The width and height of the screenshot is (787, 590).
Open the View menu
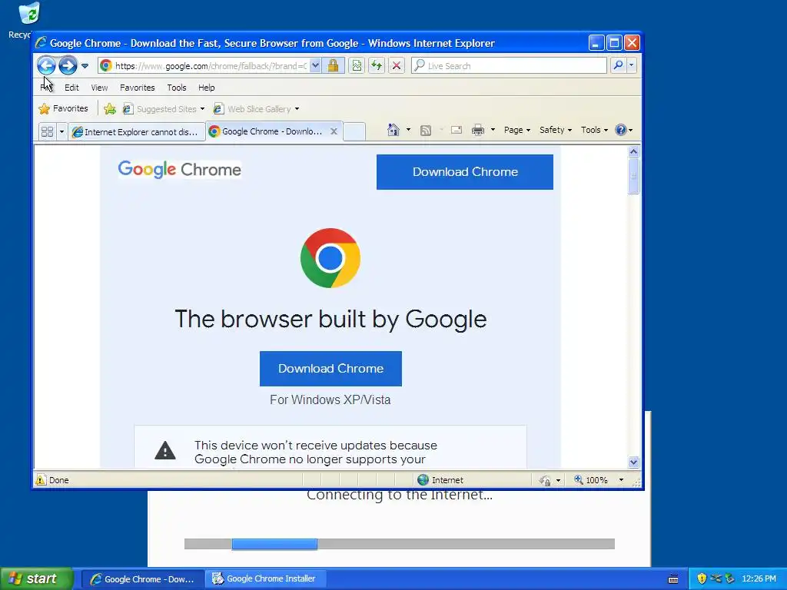99,88
